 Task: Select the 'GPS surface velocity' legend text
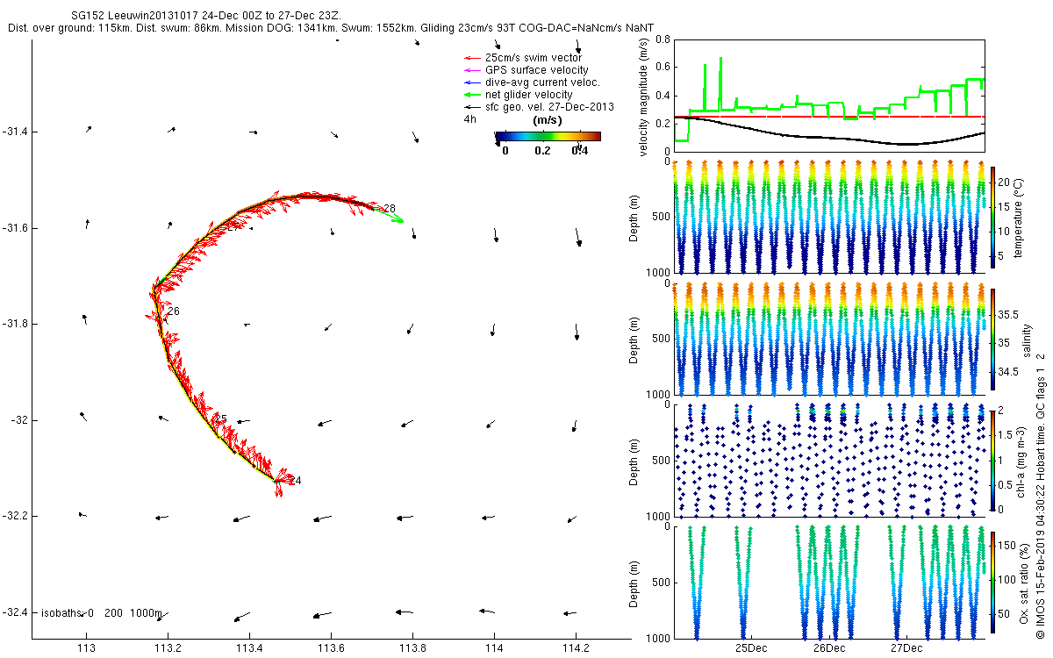pos(537,70)
